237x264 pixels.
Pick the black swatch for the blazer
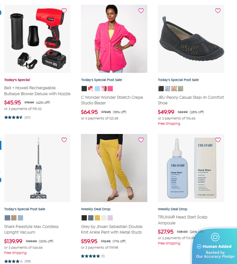pyautogui.click(x=84, y=89)
